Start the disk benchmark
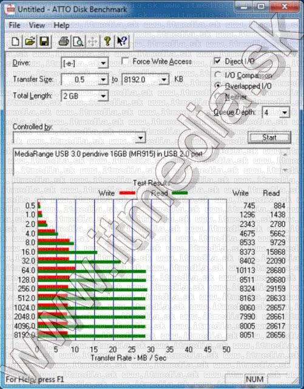The image size is (304, 389). [269, 137]
